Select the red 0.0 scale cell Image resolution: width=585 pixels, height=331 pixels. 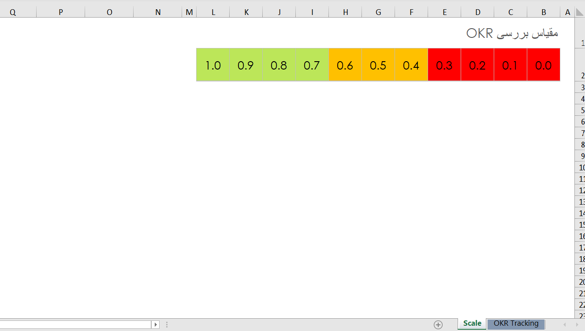click(544, 65)
